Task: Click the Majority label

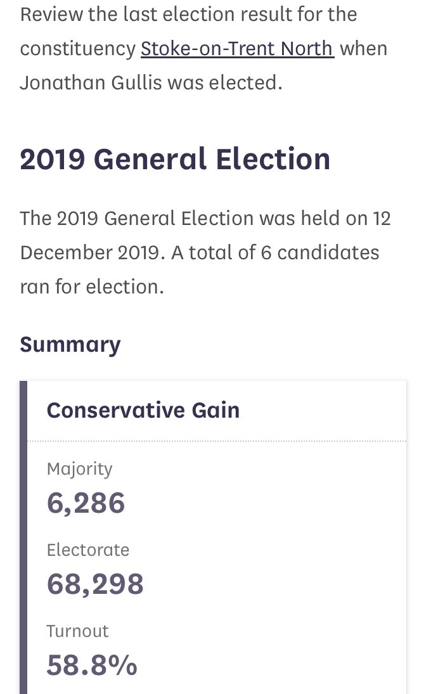Action: coord(79,469)
